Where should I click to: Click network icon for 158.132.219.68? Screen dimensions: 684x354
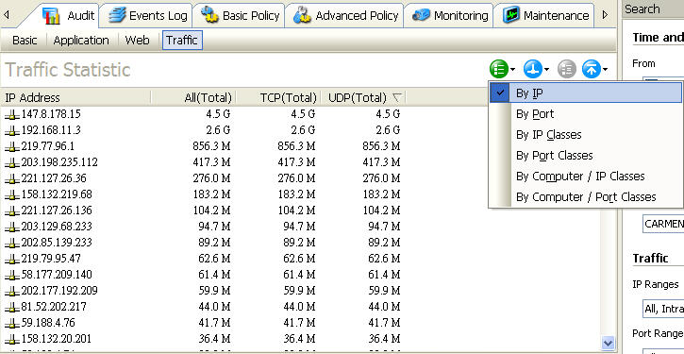click(x=12, y=195)
